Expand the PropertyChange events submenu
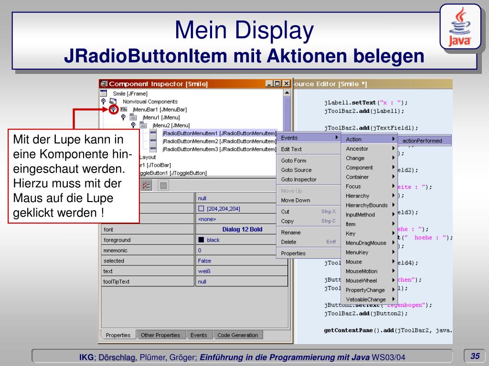The width and height of the screenshot is (489, 366). (x=370, y=290)
